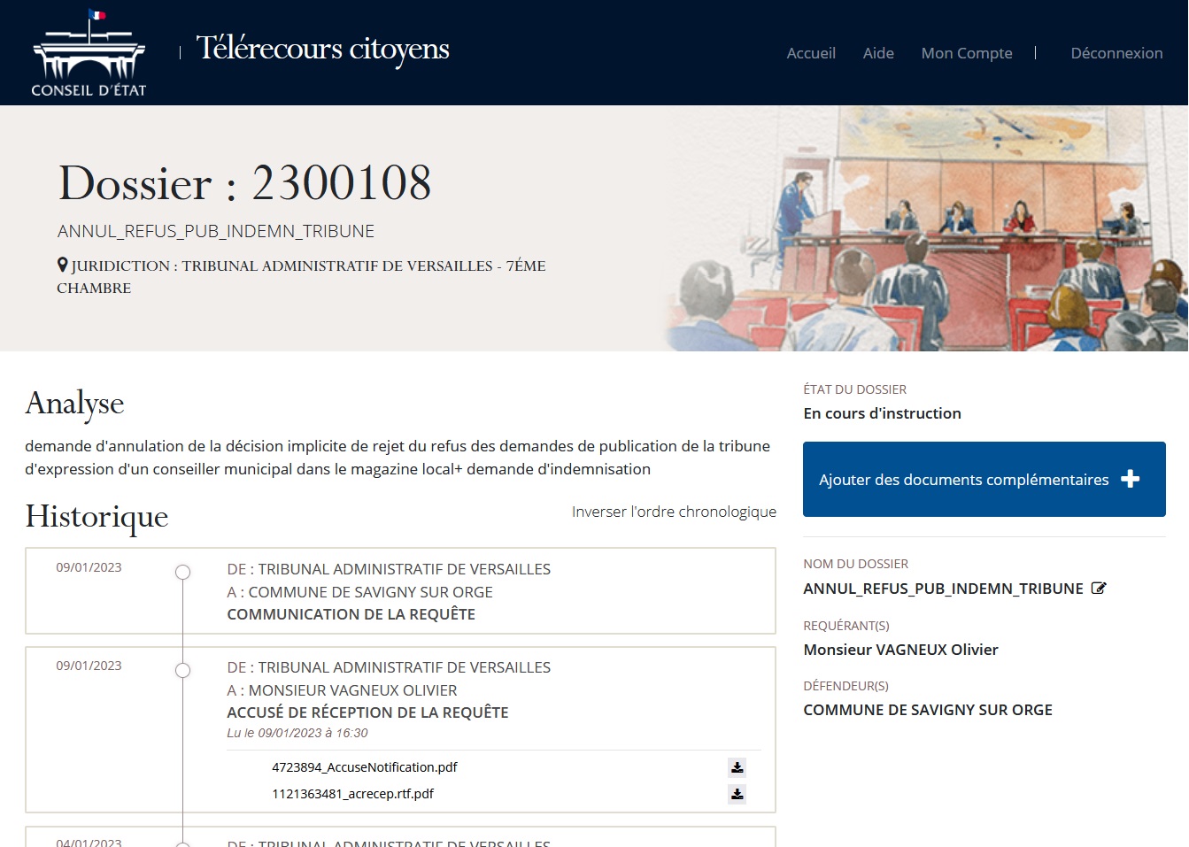
Task: Reverse order via Inverser l'ordre chronologique
Action: coord(674,512)
